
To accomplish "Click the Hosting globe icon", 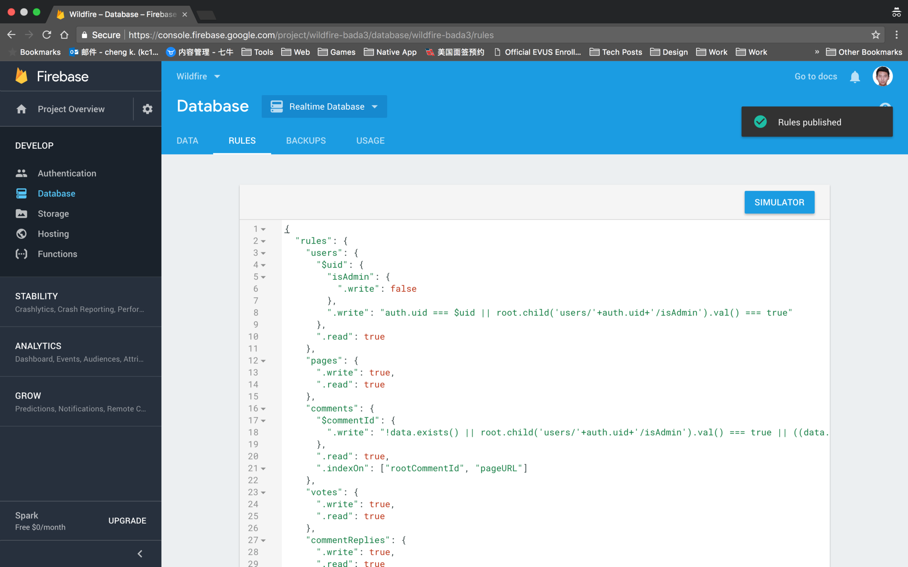I will point(21,234).
